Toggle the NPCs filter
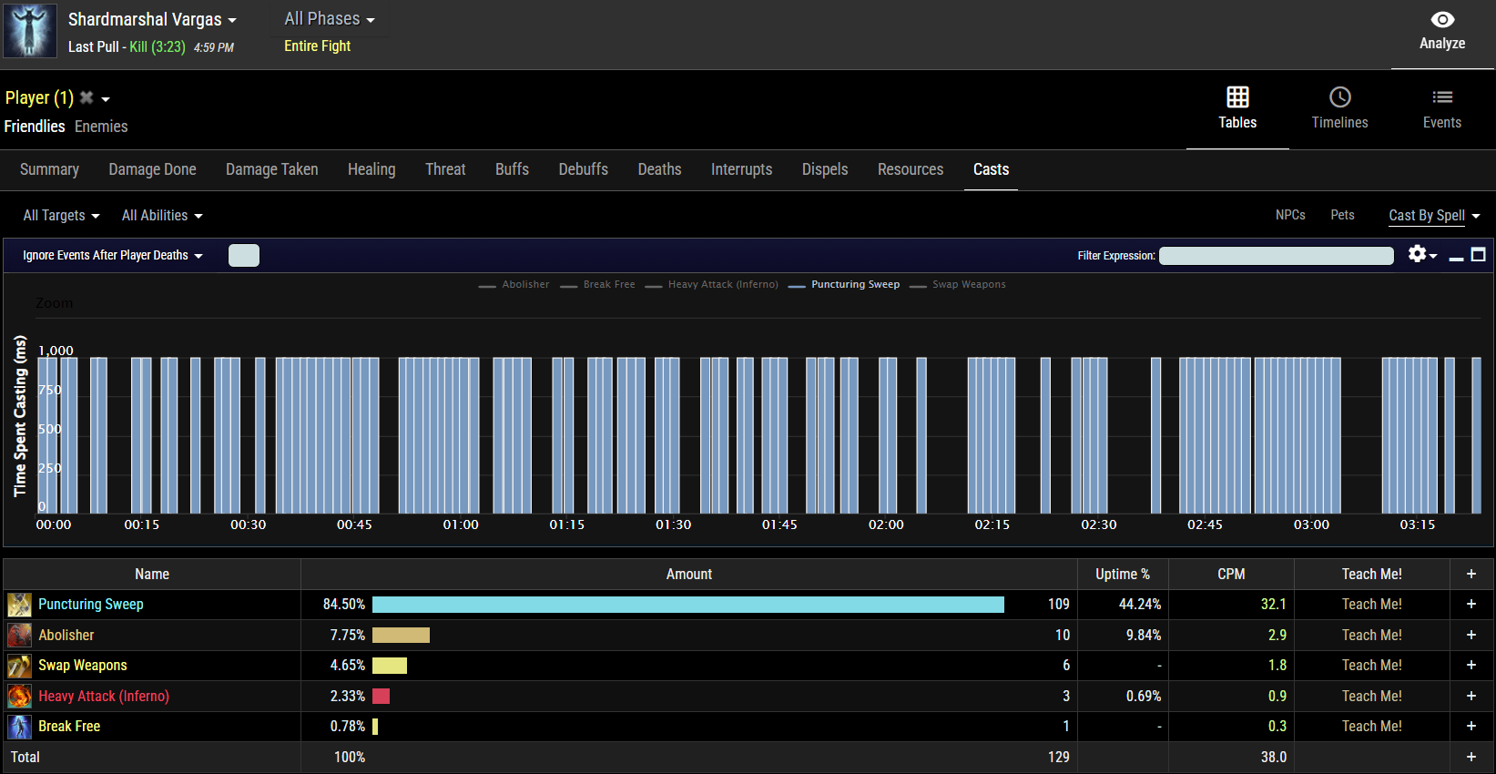Screen dimensions: 1496x774 1290,216
